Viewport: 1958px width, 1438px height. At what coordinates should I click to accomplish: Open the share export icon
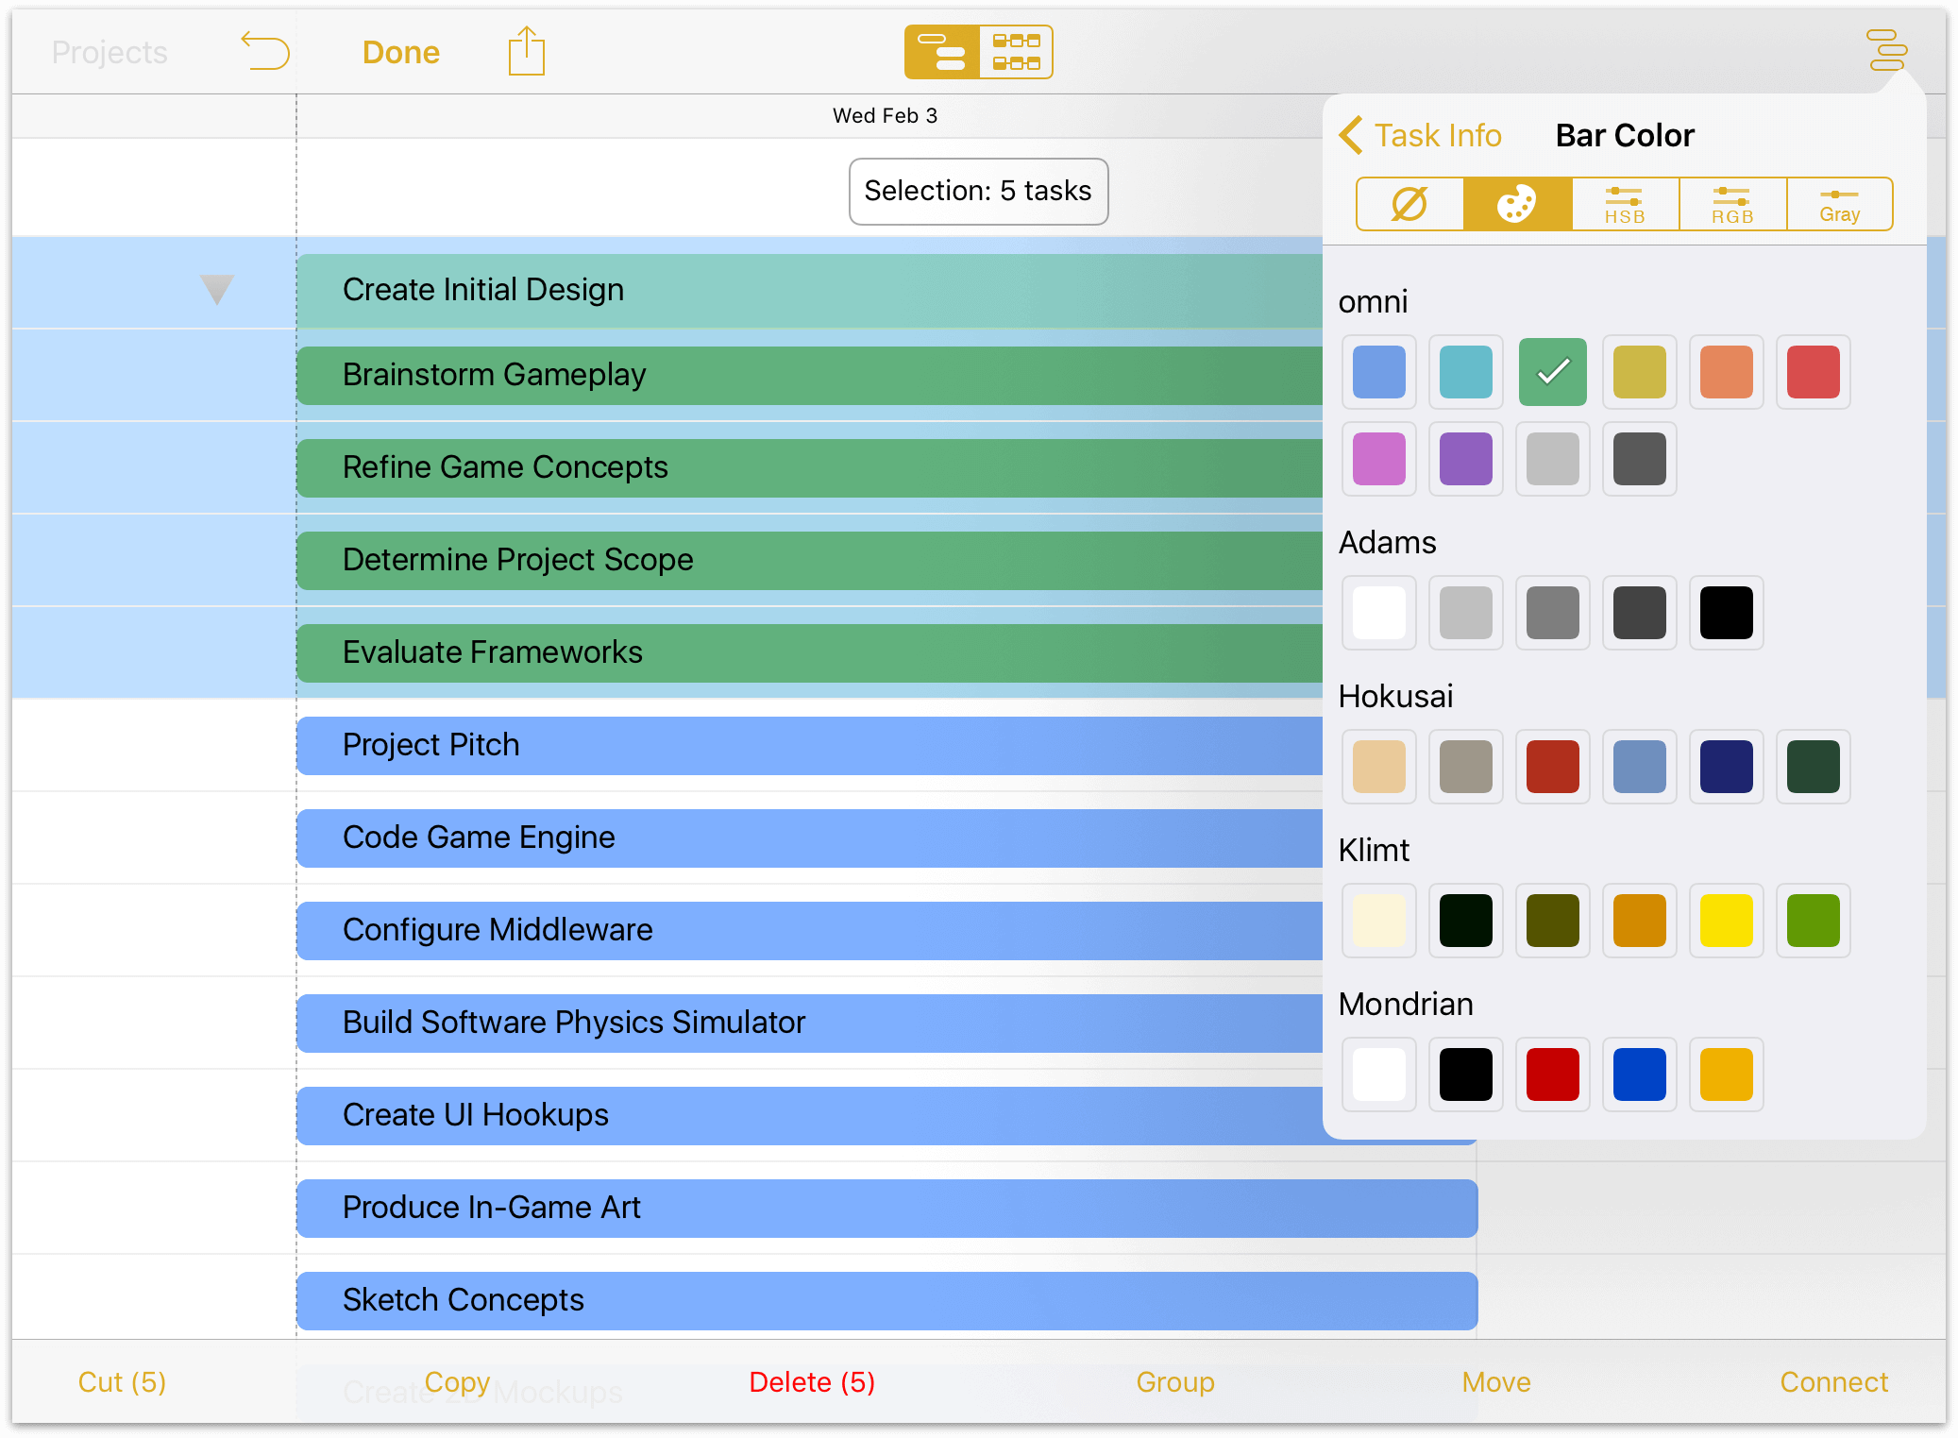pyautogui.click(x=526, y=51)
